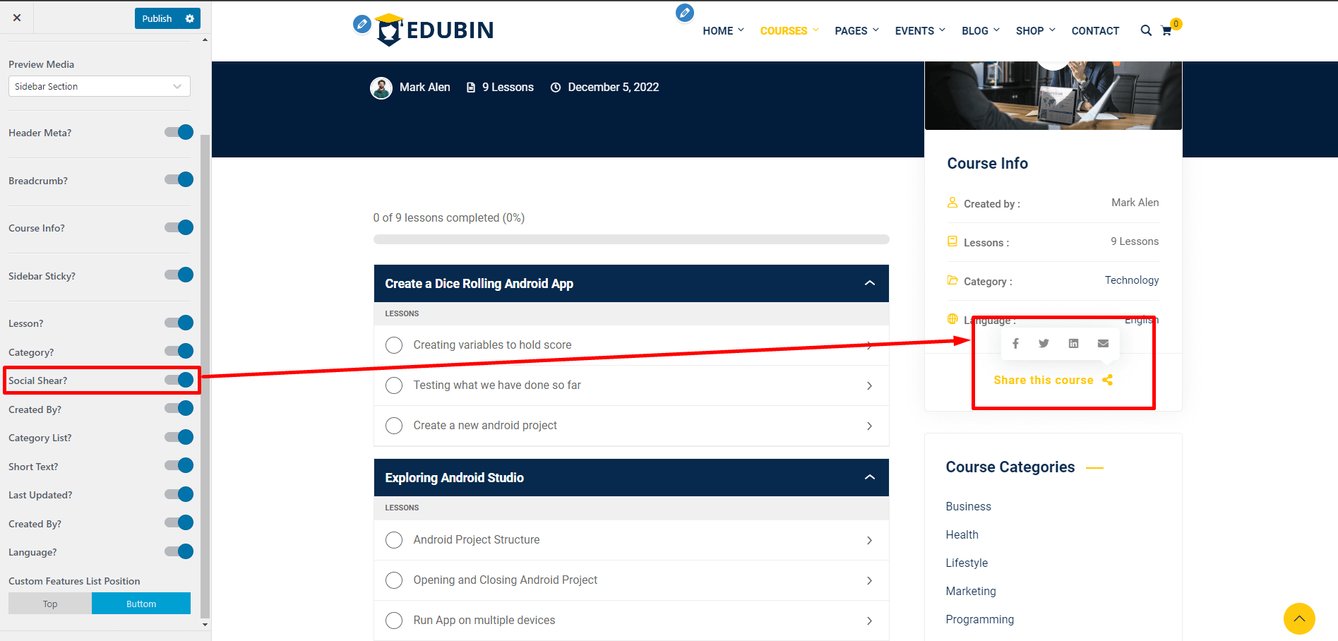This screenshot has width=1338, height=641.
Task: Open the Preview Media dropdown
Action: [x=100, y=86]
